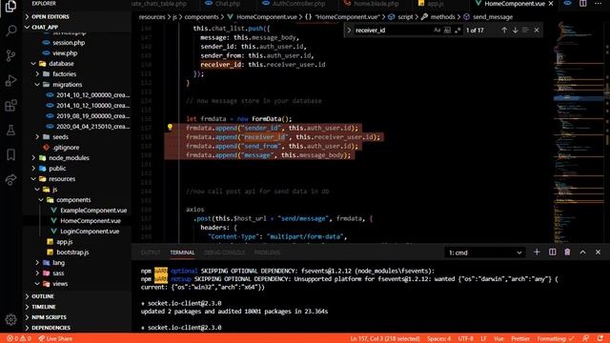Open LoginComponent.vue file
The image size is (610, 343).
90,232
